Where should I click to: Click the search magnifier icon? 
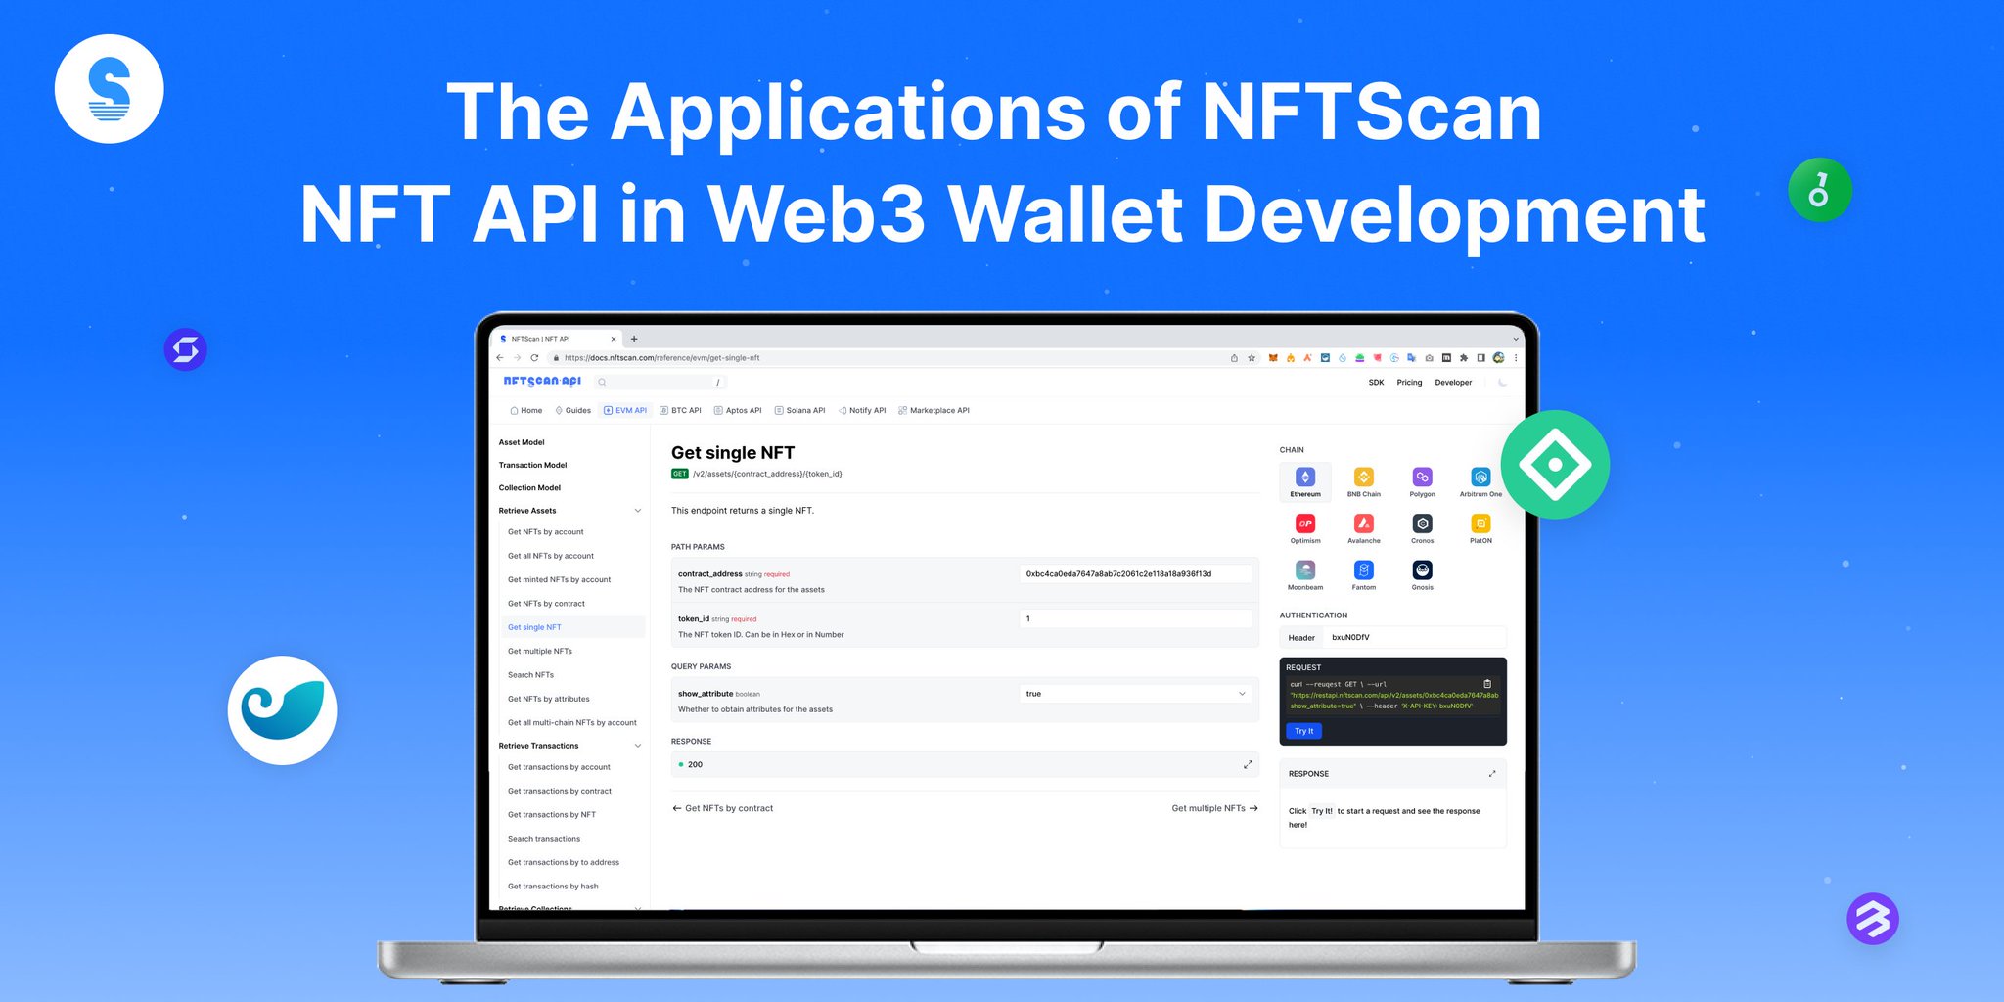click(603, 383)
